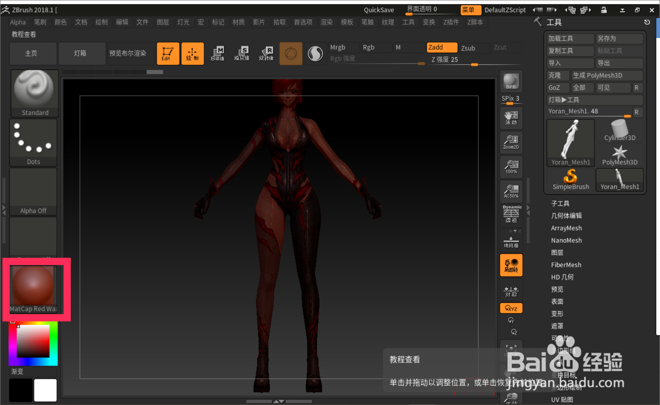660x405 pixels.
Task: Open the 灯箱 lightbox button
Action: point(82,54)
